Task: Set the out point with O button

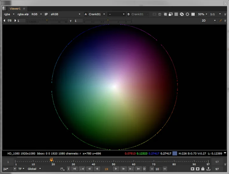Action: pyautogui.click(x=144, y=169)
